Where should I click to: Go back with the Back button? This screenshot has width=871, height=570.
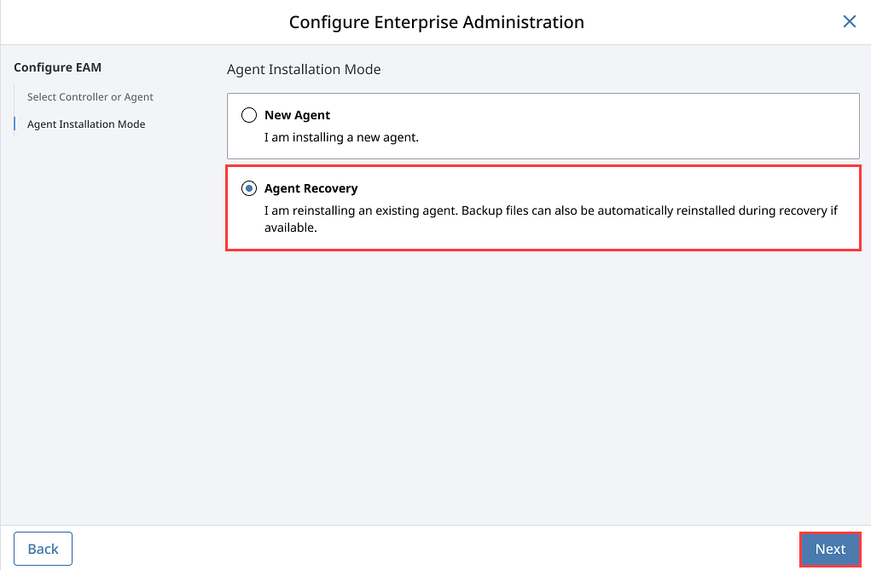pos(43,549)
